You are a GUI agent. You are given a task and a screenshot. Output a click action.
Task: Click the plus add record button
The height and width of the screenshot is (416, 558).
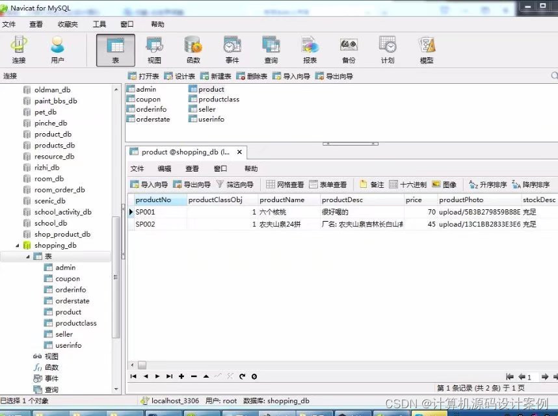[181, 376]
